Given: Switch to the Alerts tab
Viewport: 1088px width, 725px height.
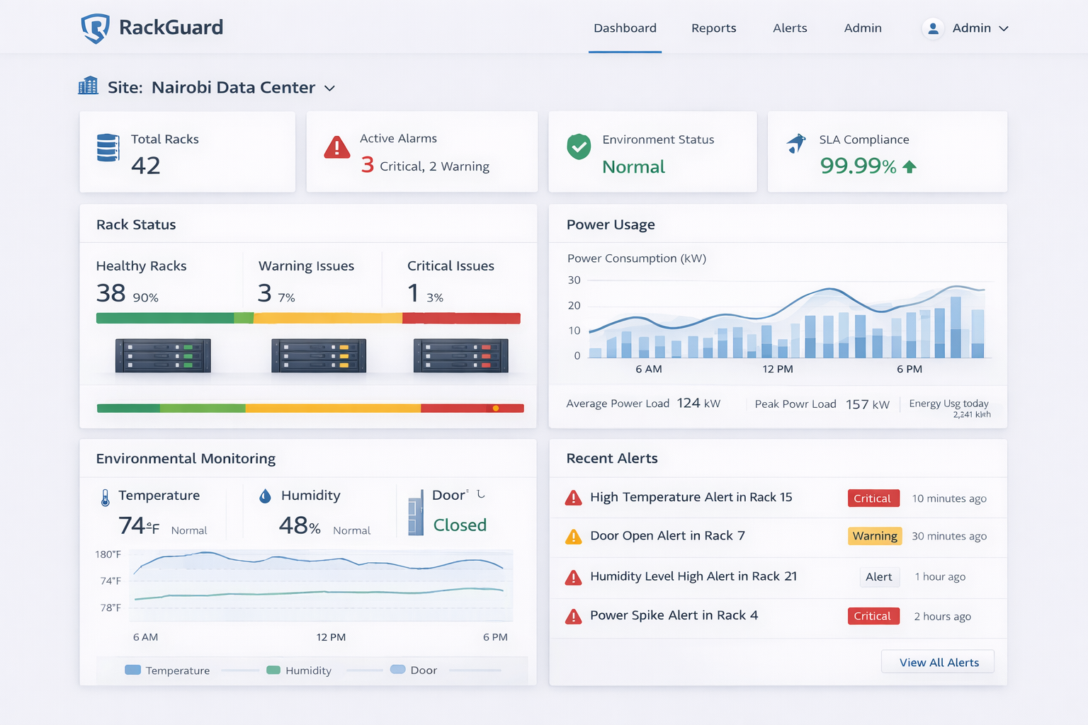Looking at the screenshot, I should (790, 28).
